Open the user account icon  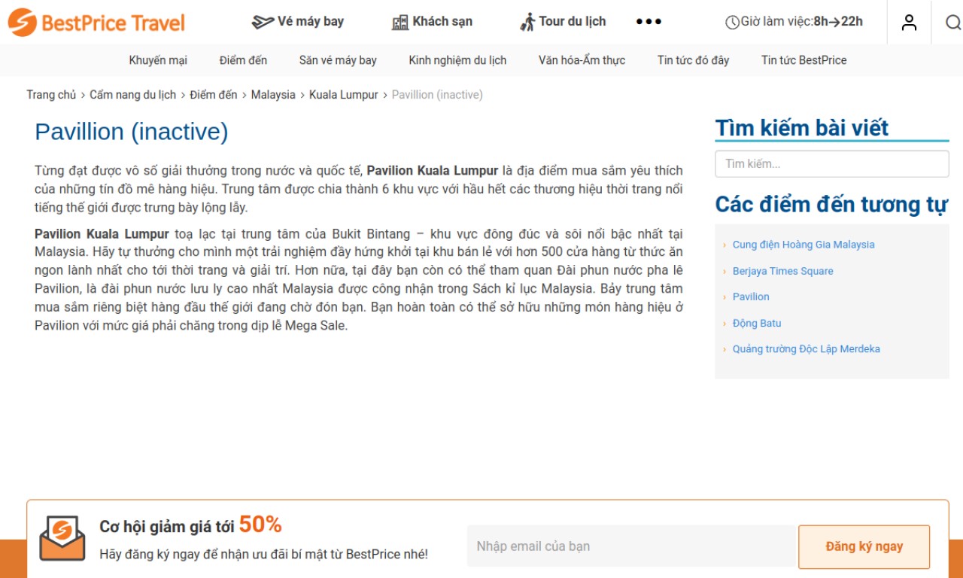(x=910, y=23)
